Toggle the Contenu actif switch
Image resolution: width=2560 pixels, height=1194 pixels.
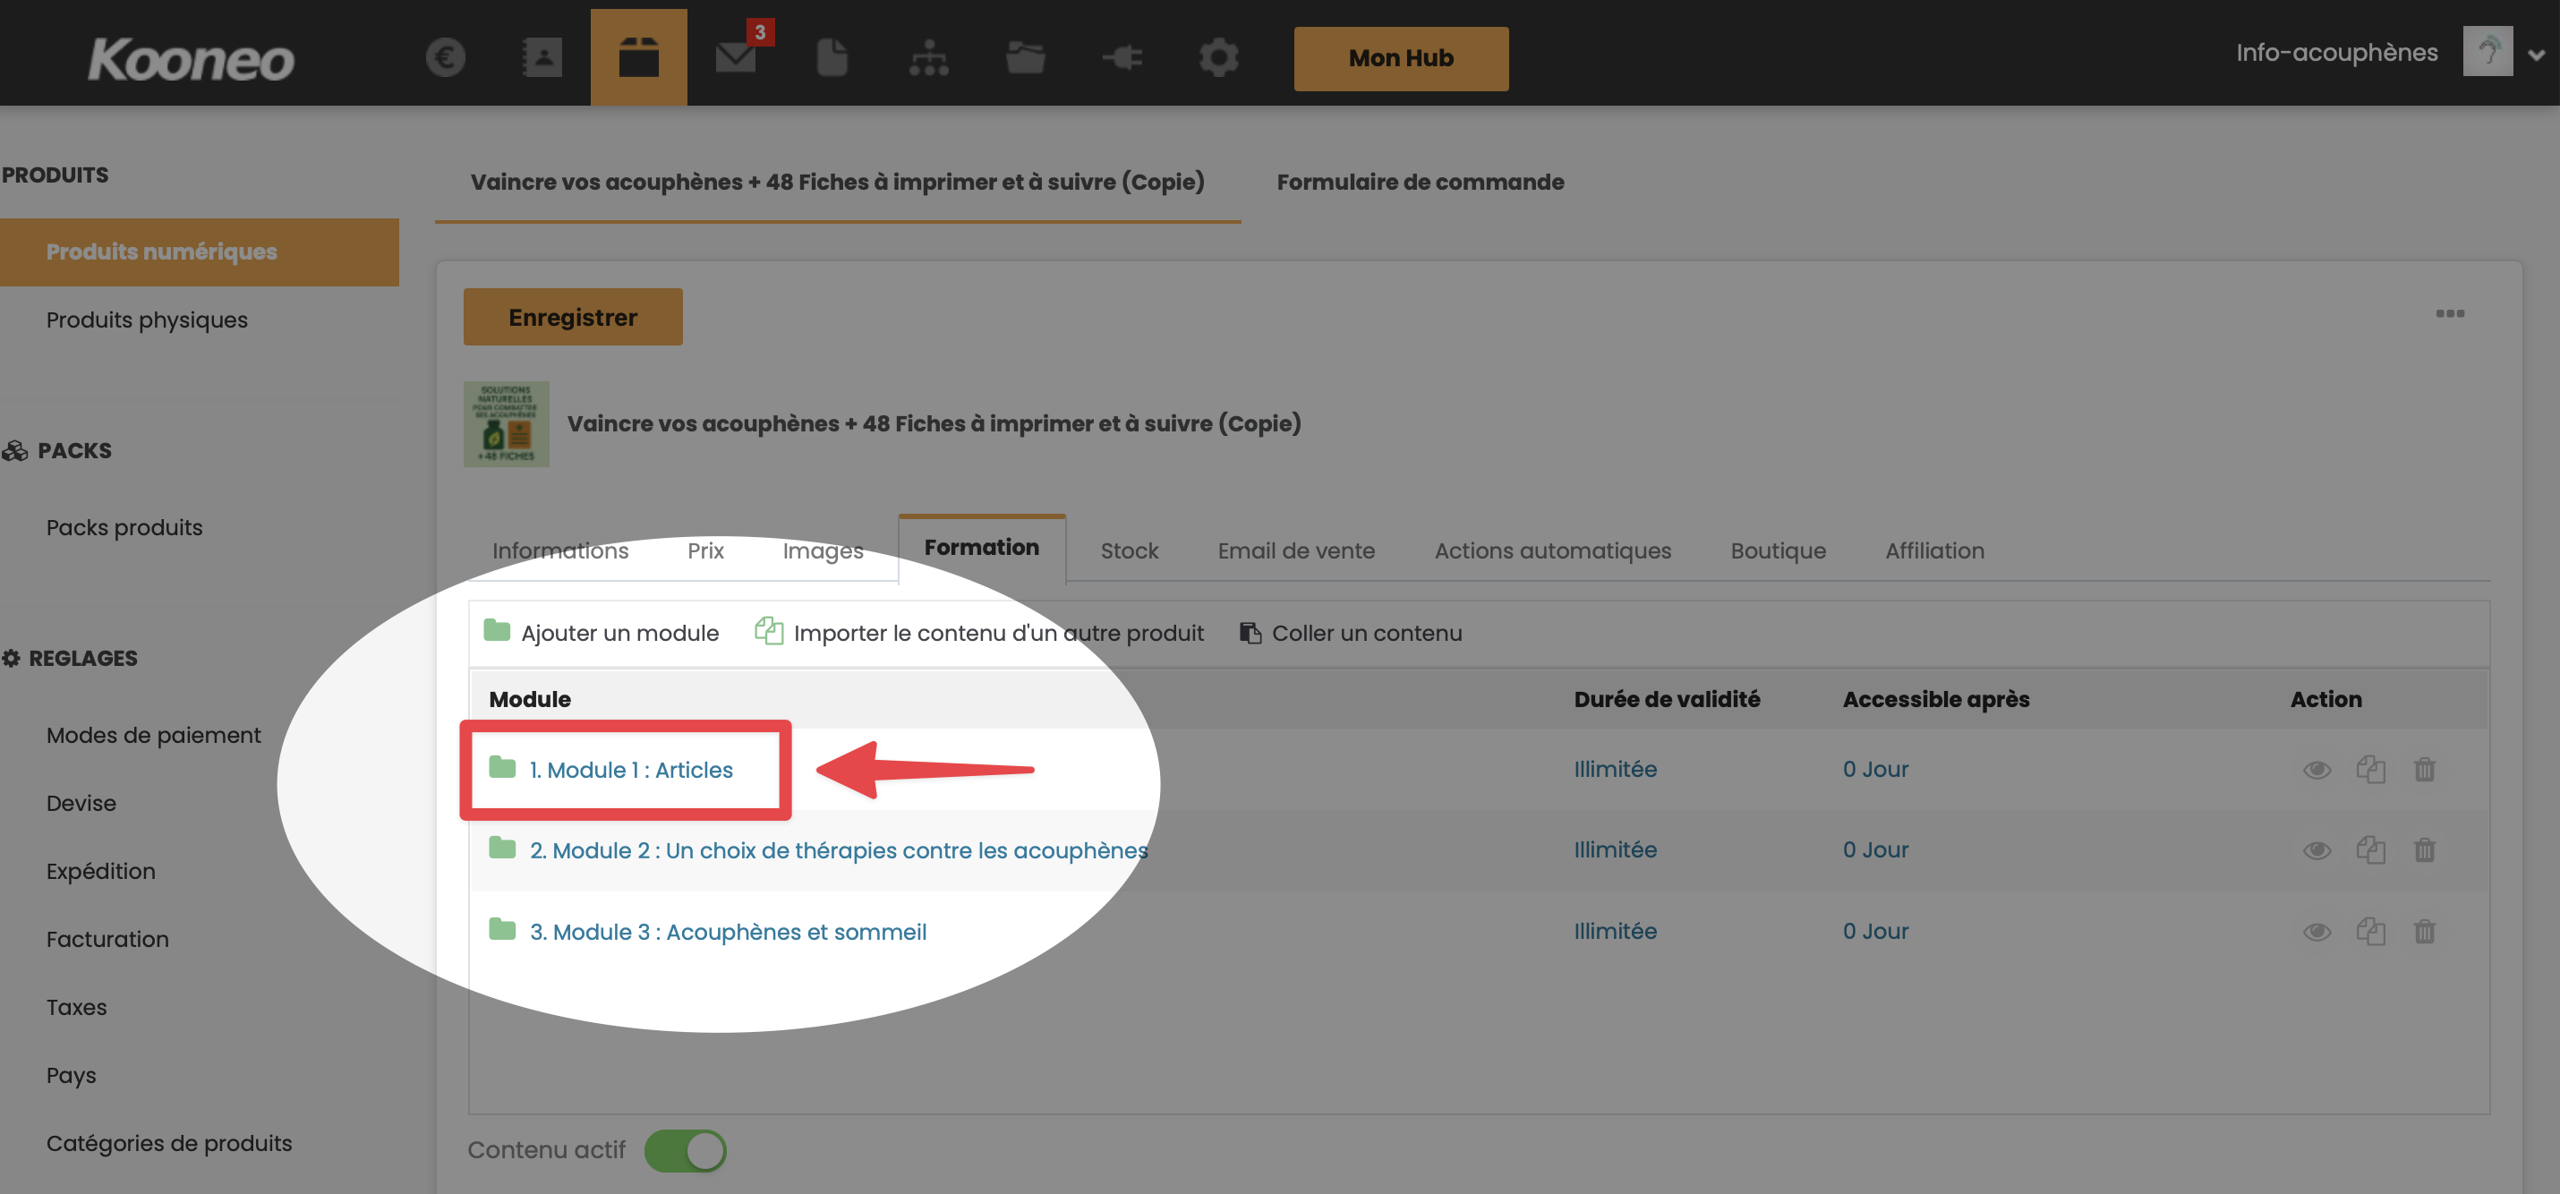[x=685, y=1150]
